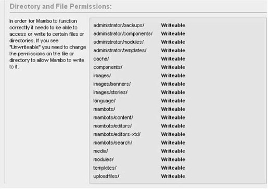Click the components/ directory entry

[x=108, y=67]
